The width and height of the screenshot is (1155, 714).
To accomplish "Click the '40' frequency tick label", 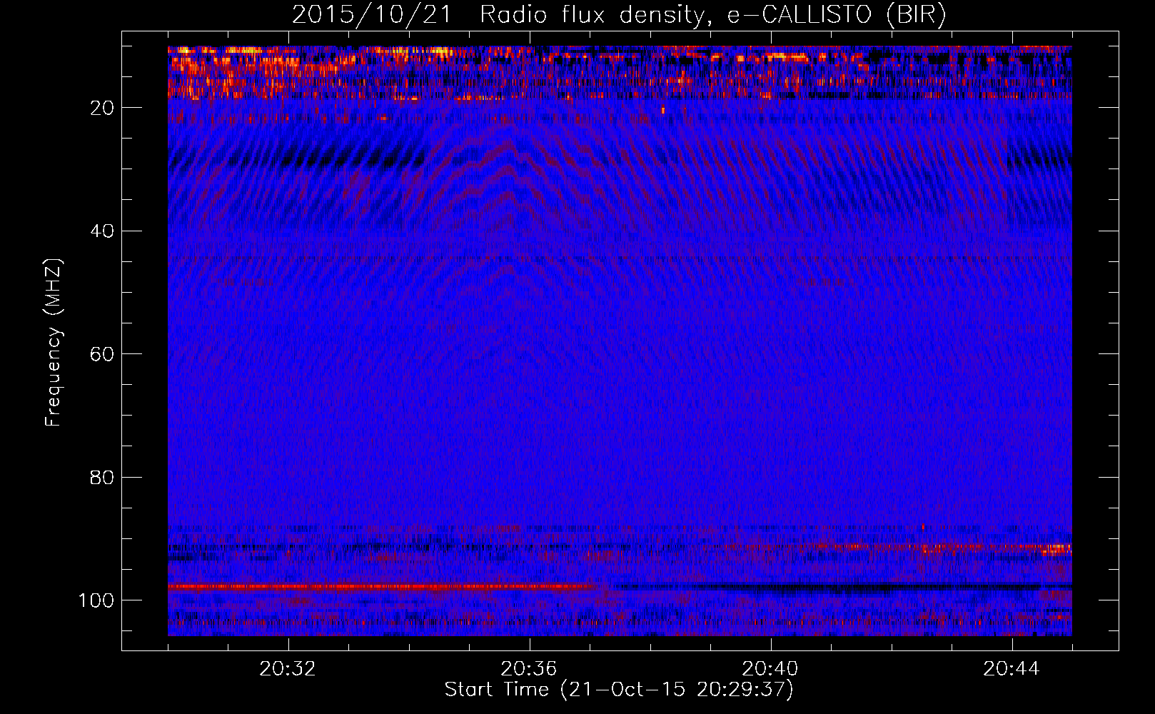I will pyautogui.click(x=103, y=231).
